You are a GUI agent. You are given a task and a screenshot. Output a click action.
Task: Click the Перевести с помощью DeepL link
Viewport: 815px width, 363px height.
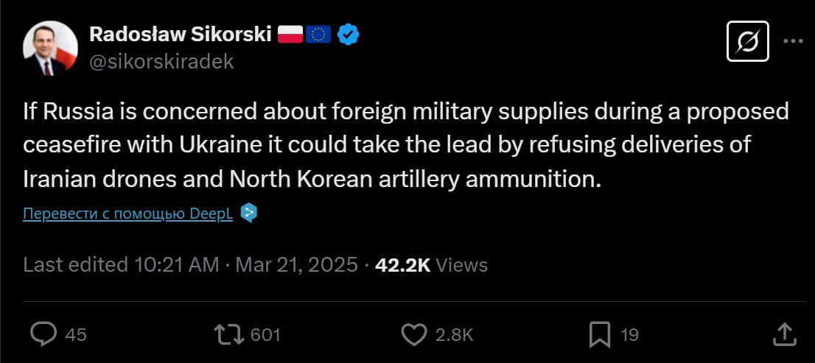tap(128, 214)
